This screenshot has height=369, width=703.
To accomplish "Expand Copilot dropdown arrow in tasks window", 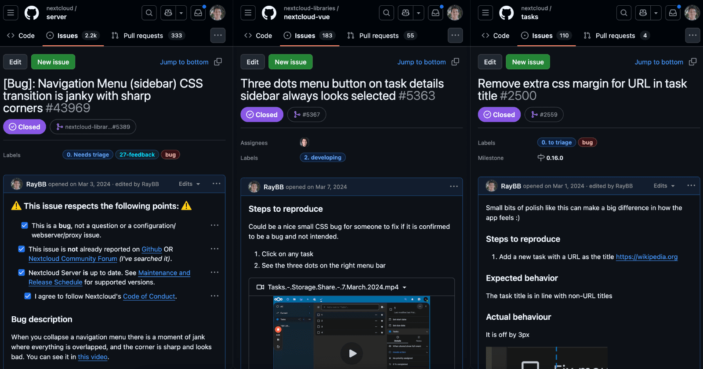I will pos(656,13).
